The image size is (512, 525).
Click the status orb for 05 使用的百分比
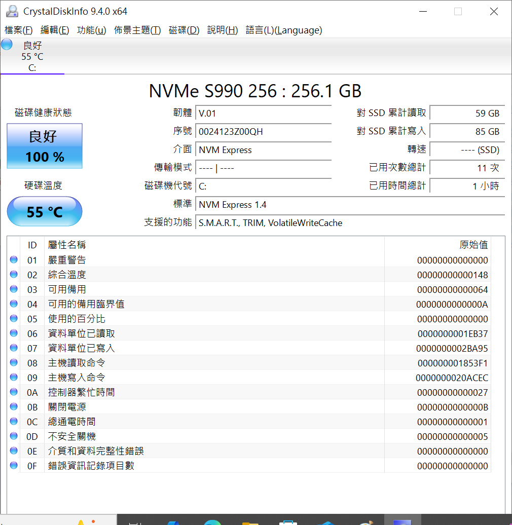14,318
